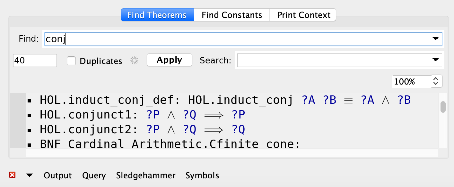This screenshot has width=454, height=187.
Task: Click the result limit field showing 40
Action: coord(35,61)
